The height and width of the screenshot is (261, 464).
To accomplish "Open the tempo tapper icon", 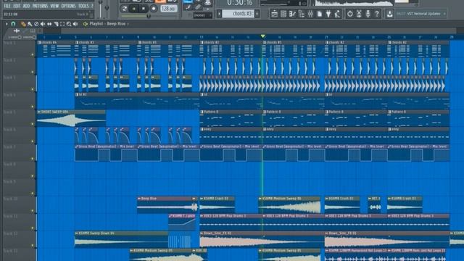I will 337,14.
